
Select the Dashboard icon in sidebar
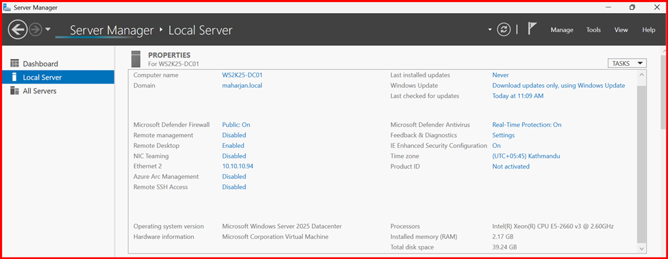(x=14, y=64)
